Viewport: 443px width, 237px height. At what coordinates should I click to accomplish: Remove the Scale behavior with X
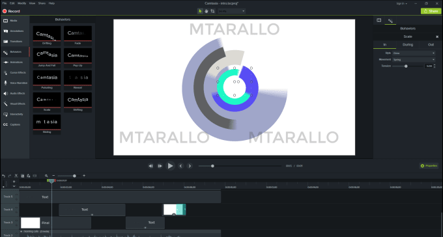(x=437, y=36)
